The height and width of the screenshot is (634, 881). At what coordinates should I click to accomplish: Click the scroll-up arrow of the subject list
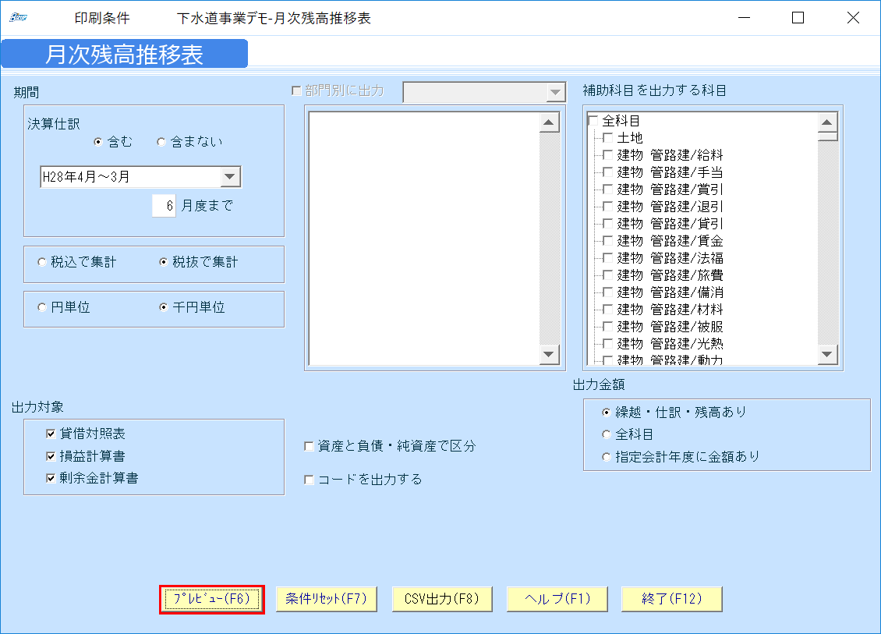[829, 122]
